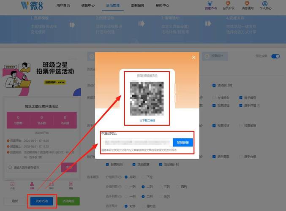Click the QR code image
The height and width of the screenshot is (211, 286).
147,99
